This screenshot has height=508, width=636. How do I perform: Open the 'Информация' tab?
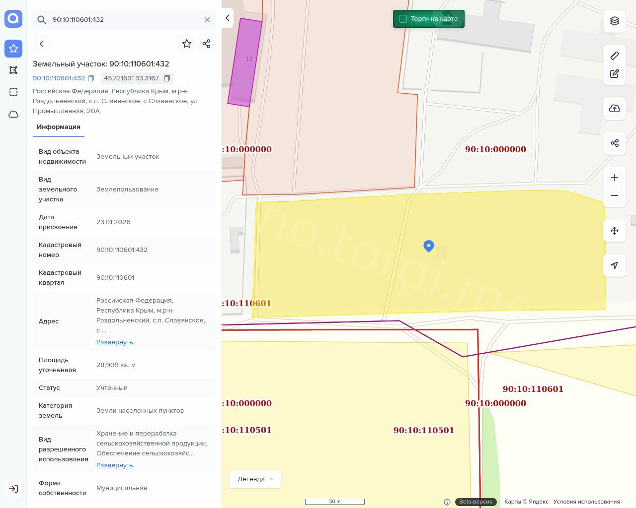tap(59, 127)
